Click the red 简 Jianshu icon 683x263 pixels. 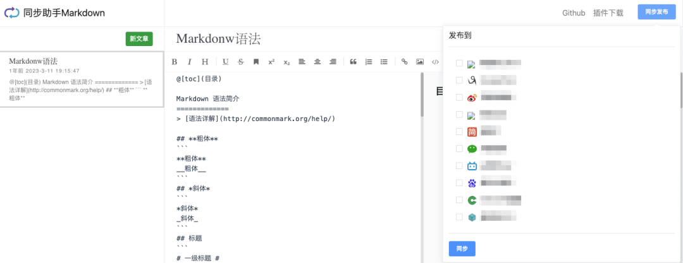point(472,132)
